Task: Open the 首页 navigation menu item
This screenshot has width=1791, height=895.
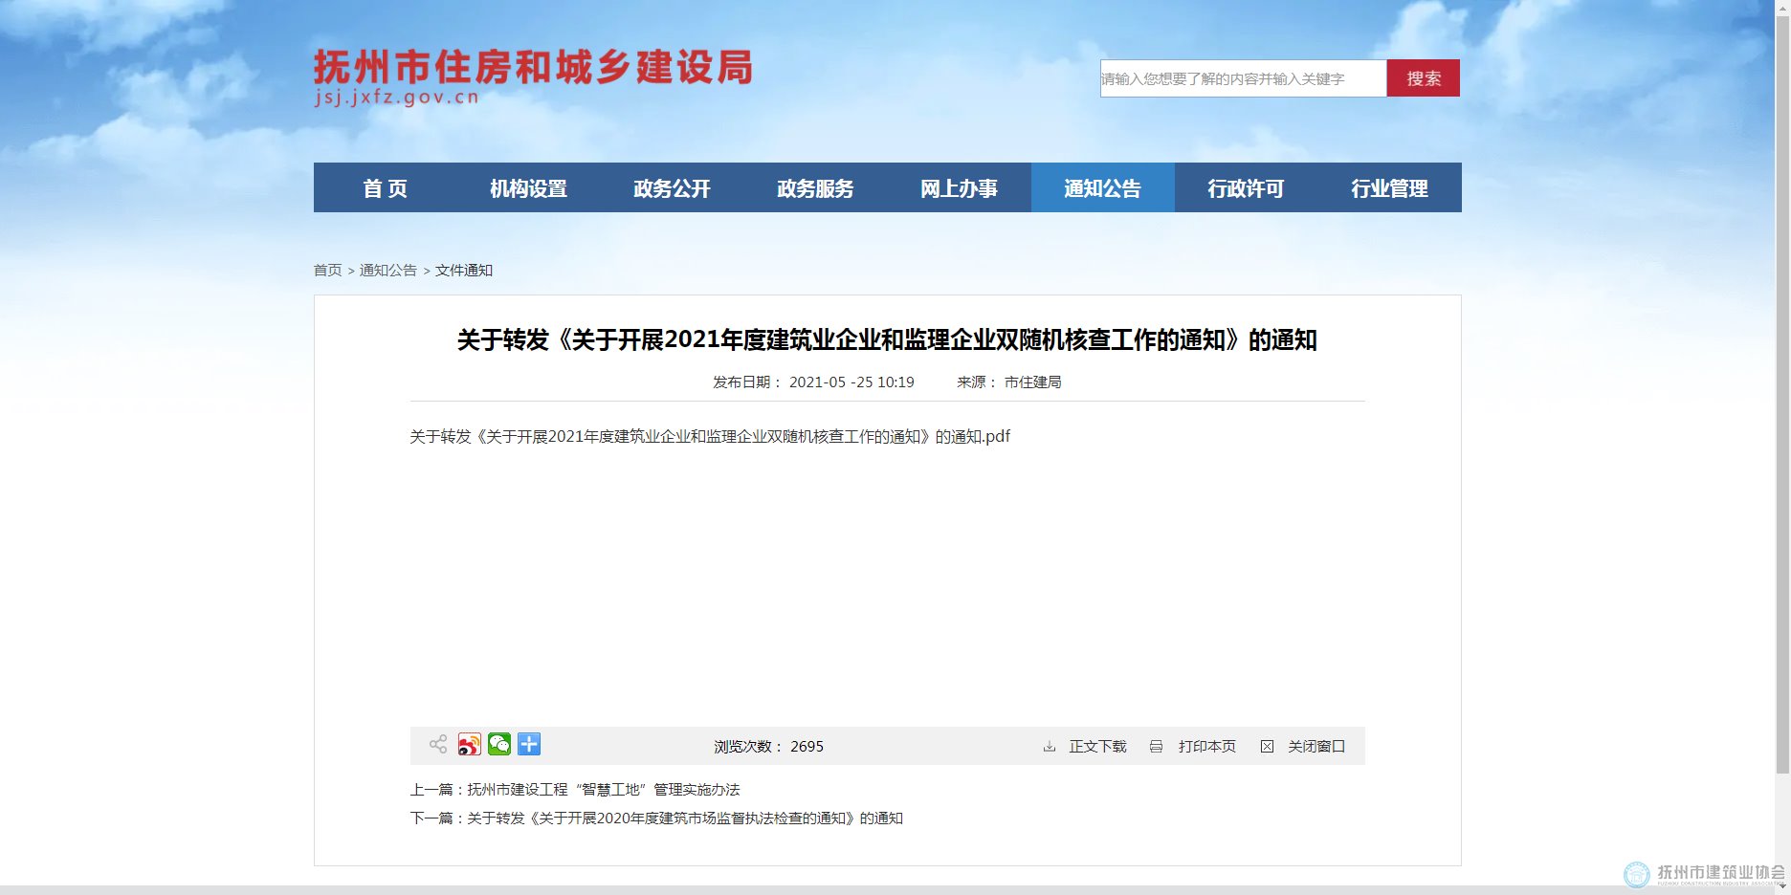Action: point(385,188)
